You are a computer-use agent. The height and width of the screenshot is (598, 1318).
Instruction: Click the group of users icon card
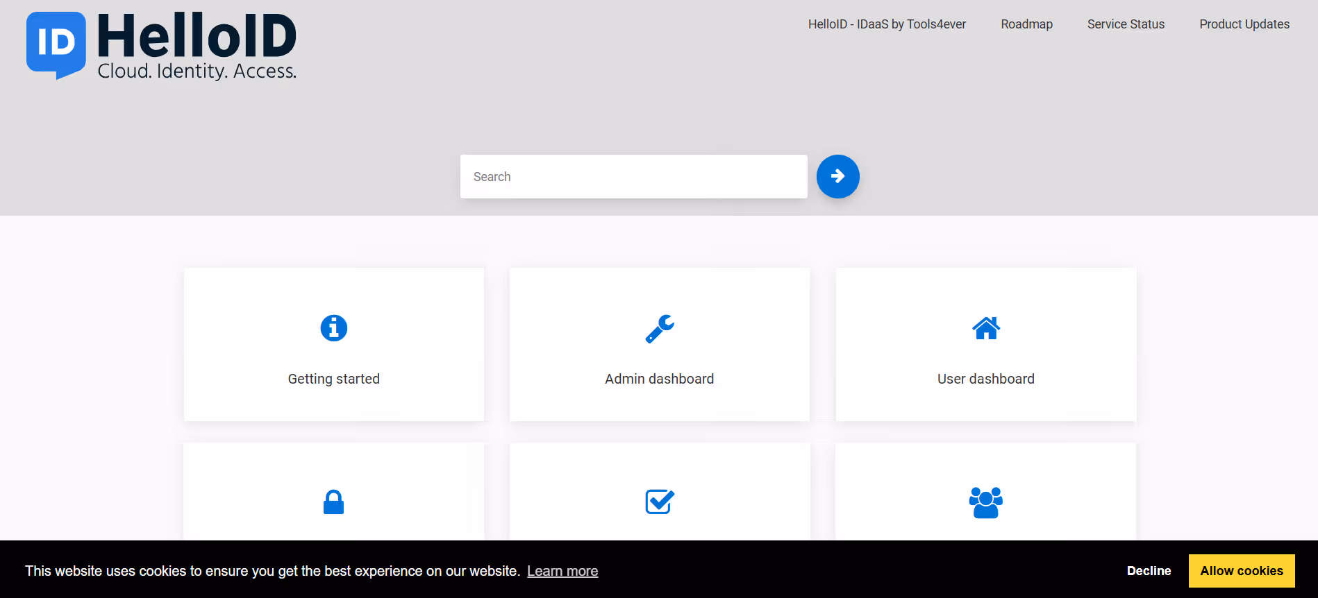pos(986,492)
